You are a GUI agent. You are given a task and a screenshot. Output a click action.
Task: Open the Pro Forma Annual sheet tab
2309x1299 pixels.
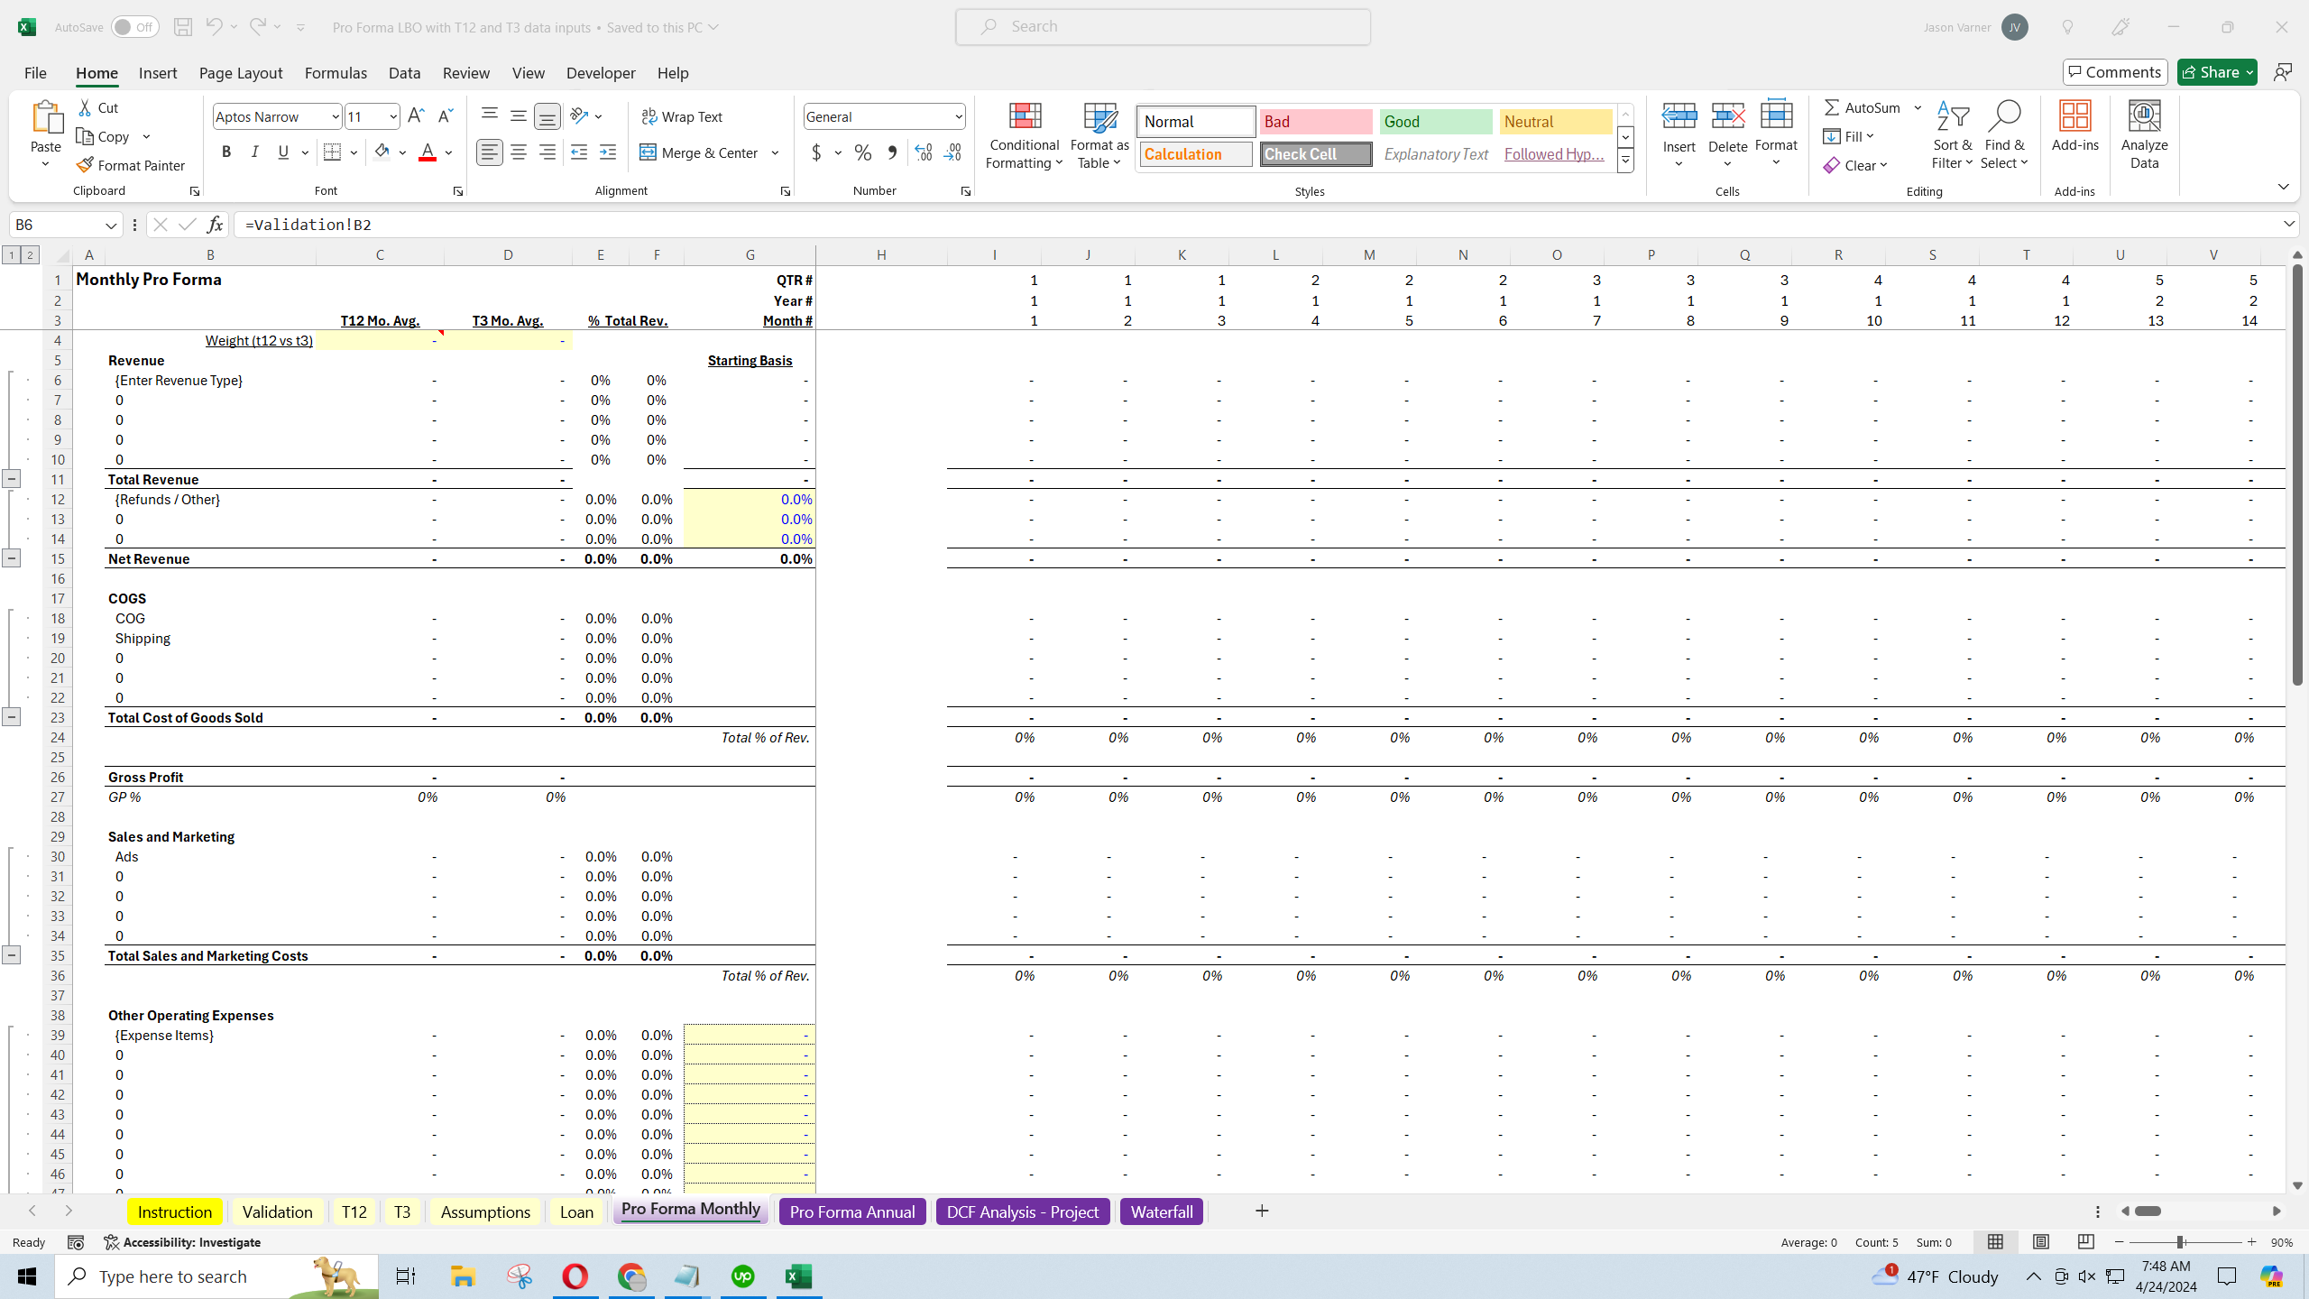point(851,1211)
